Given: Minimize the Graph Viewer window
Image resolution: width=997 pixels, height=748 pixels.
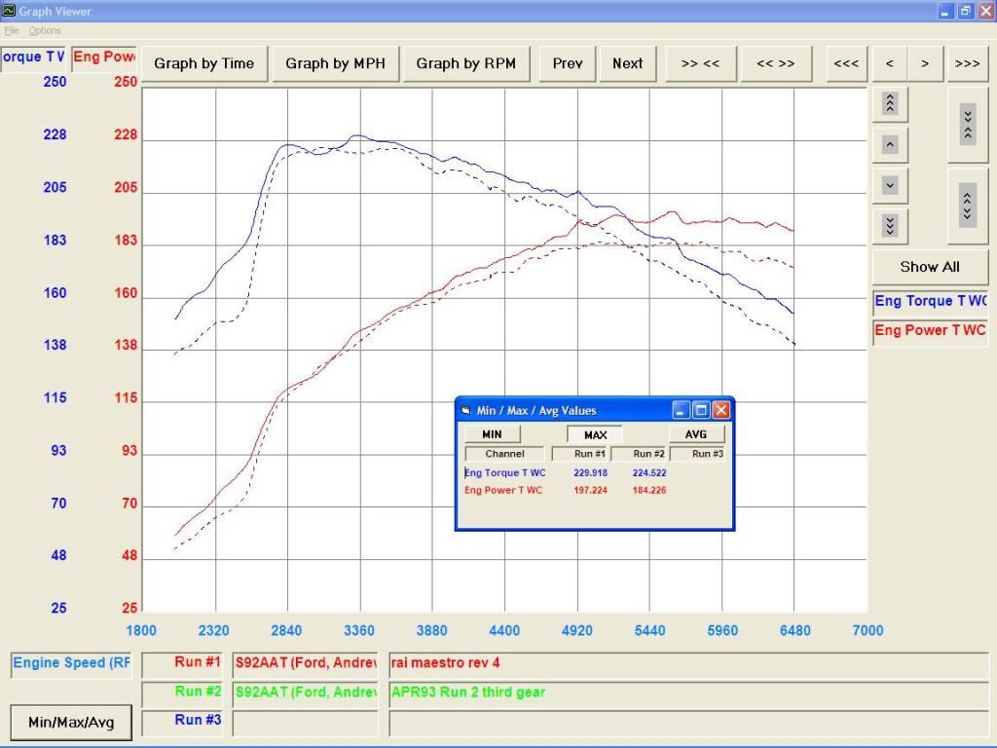Looking at the screenshot, I should click(x=945, y=12).
